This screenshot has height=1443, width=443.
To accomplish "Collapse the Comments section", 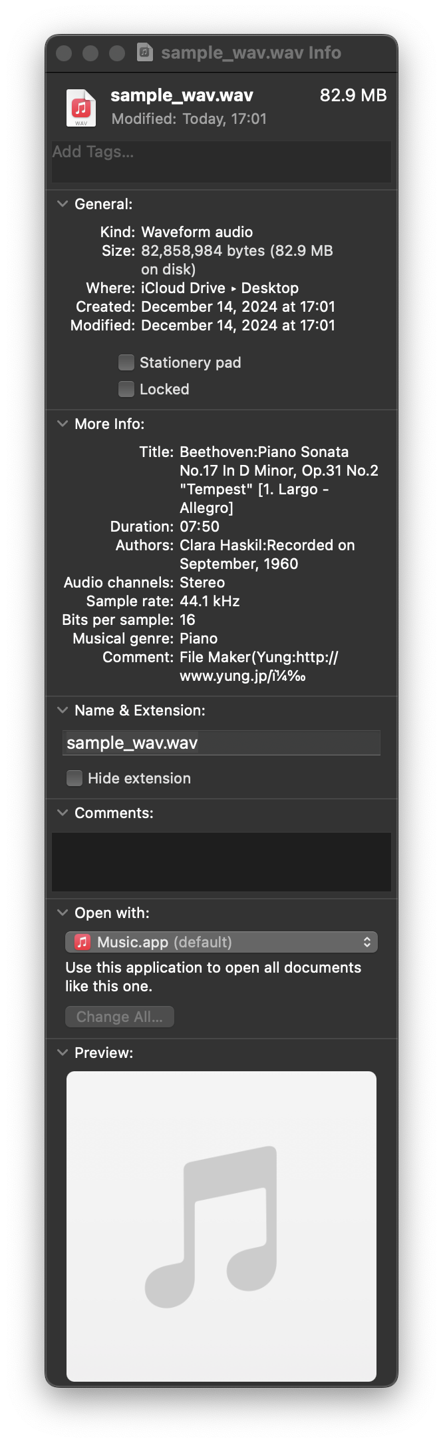I will [62, 813].
